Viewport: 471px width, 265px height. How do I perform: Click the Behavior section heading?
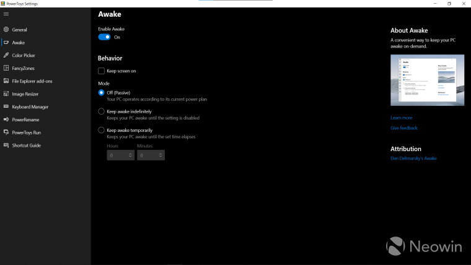110,58
